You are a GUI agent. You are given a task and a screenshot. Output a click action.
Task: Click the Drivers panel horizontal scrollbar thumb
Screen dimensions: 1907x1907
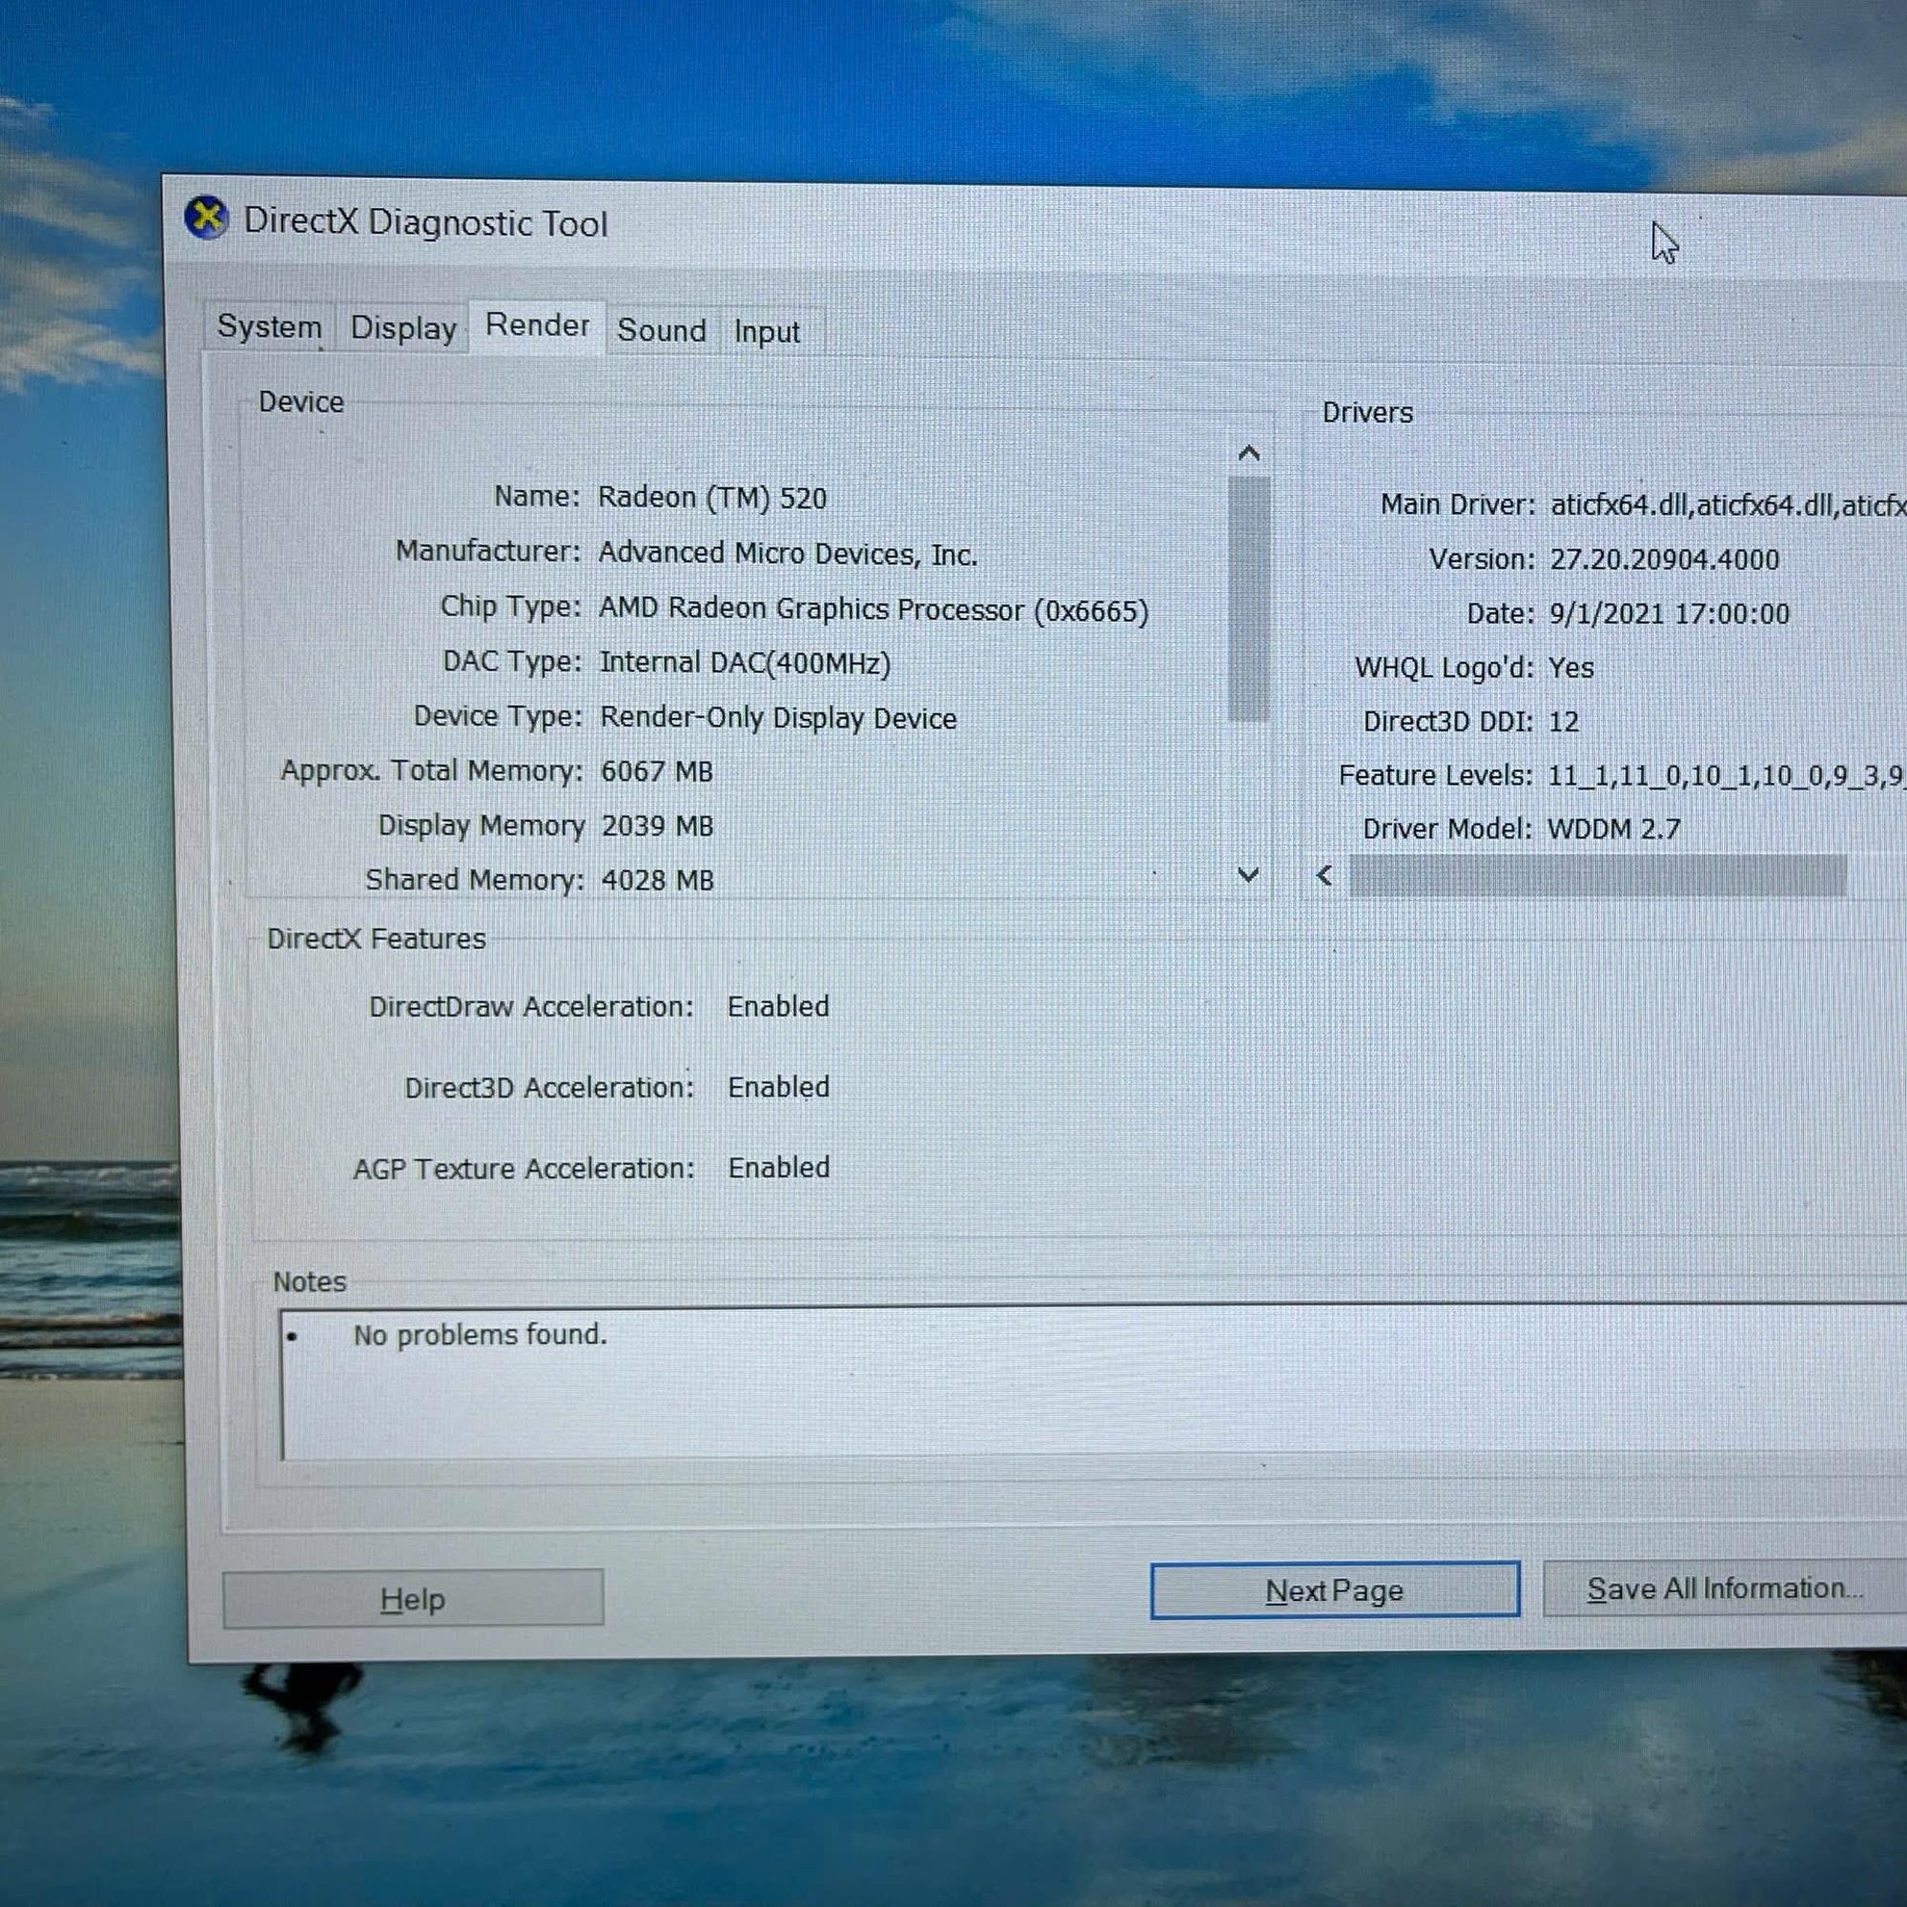tap(1597, 875)
